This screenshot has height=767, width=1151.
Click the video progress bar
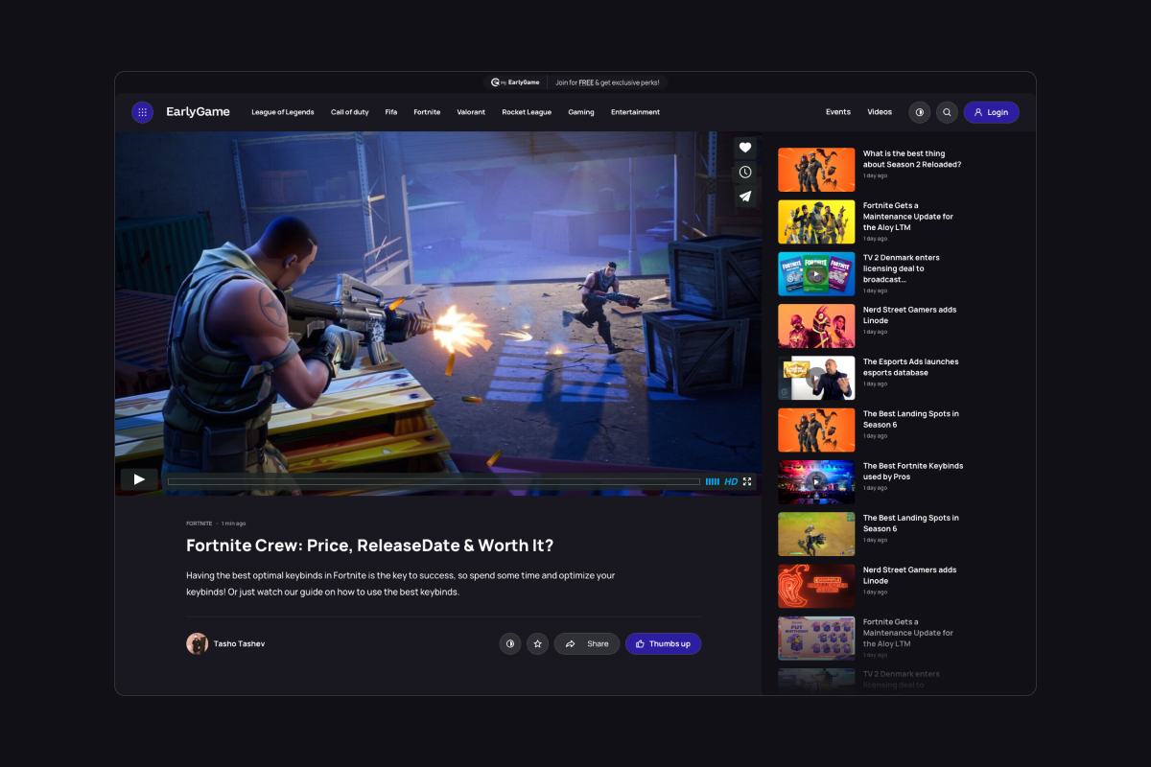click(434, 481)
